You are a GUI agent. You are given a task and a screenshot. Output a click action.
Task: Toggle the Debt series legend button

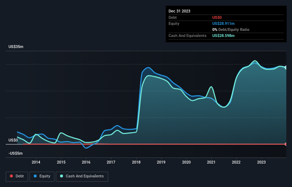(17, 176)
